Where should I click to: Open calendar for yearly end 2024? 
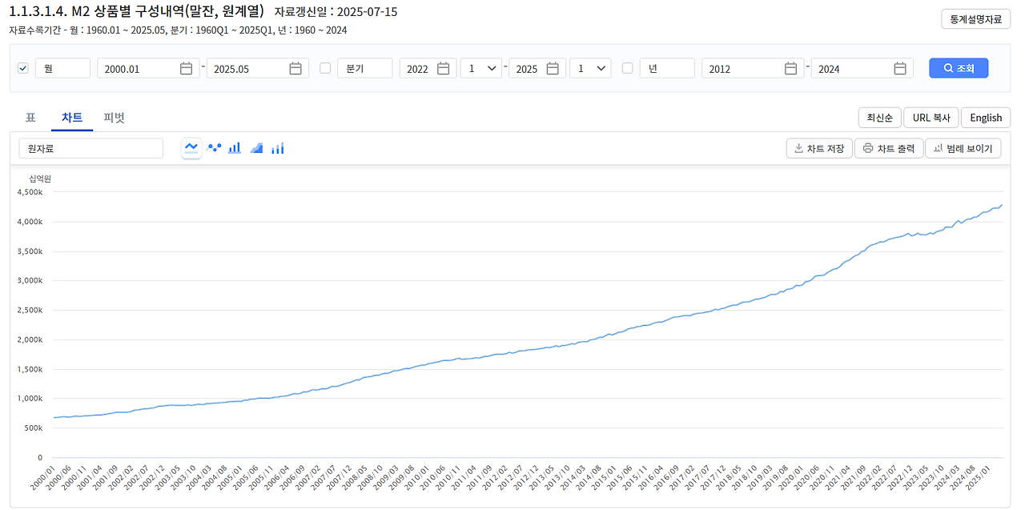[900, 69]
